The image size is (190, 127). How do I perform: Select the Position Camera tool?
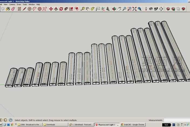click(146, 9)
